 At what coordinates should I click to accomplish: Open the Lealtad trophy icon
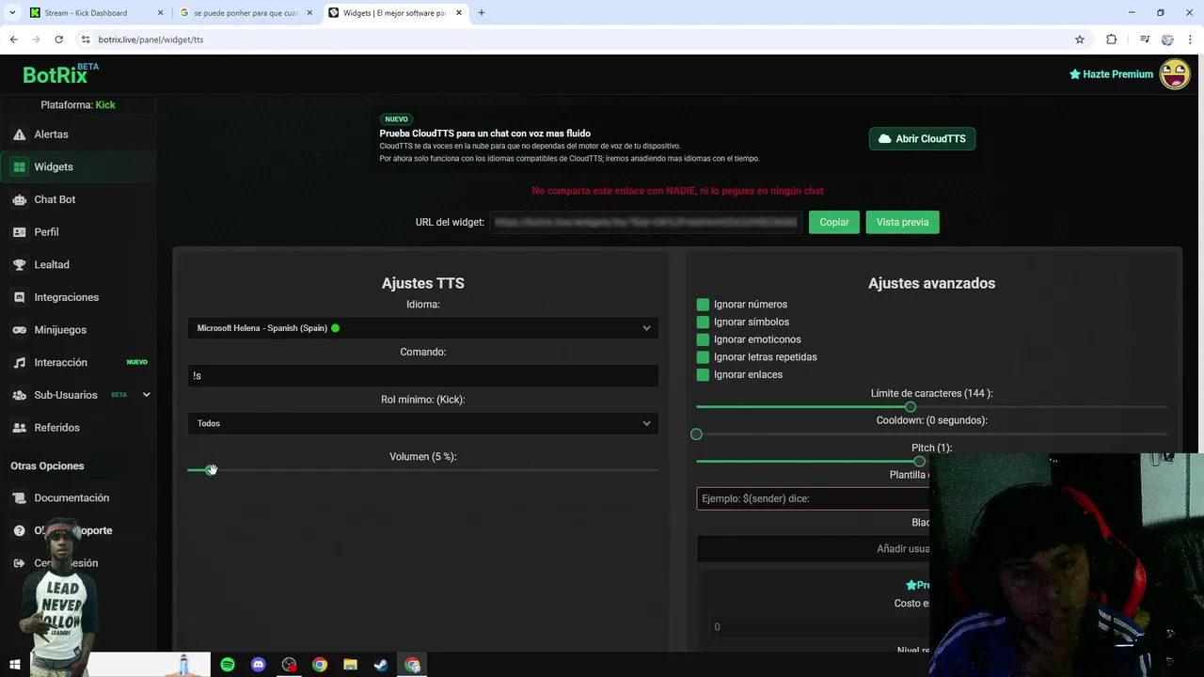19,265
